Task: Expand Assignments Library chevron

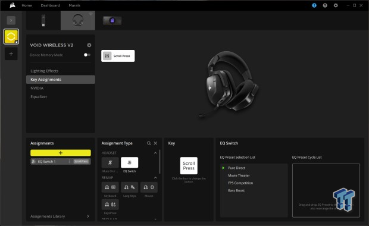Action: [x=88, y=216]
